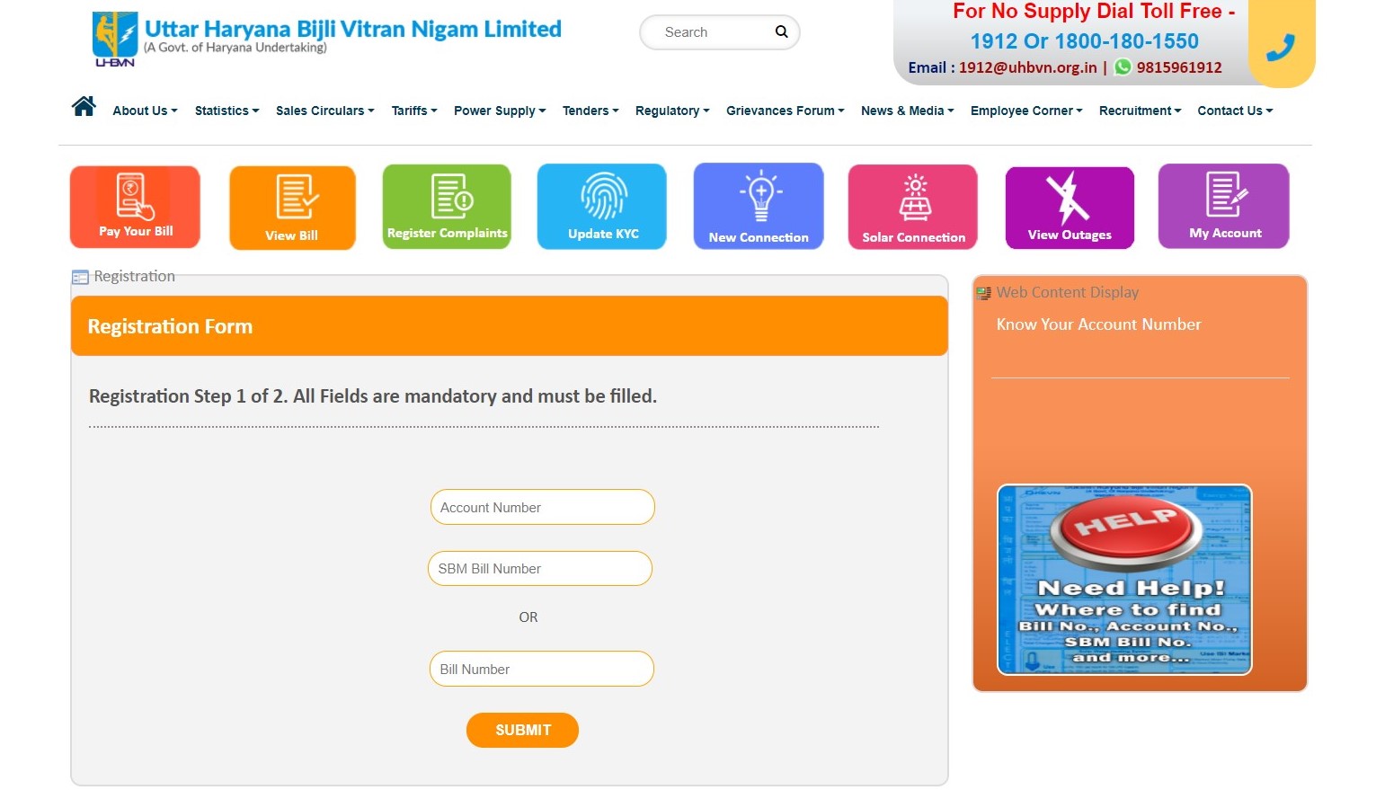Expand the Regulatory menu
The width and height of the screenshot is (1376, 790).
click(x=672, y=111)
